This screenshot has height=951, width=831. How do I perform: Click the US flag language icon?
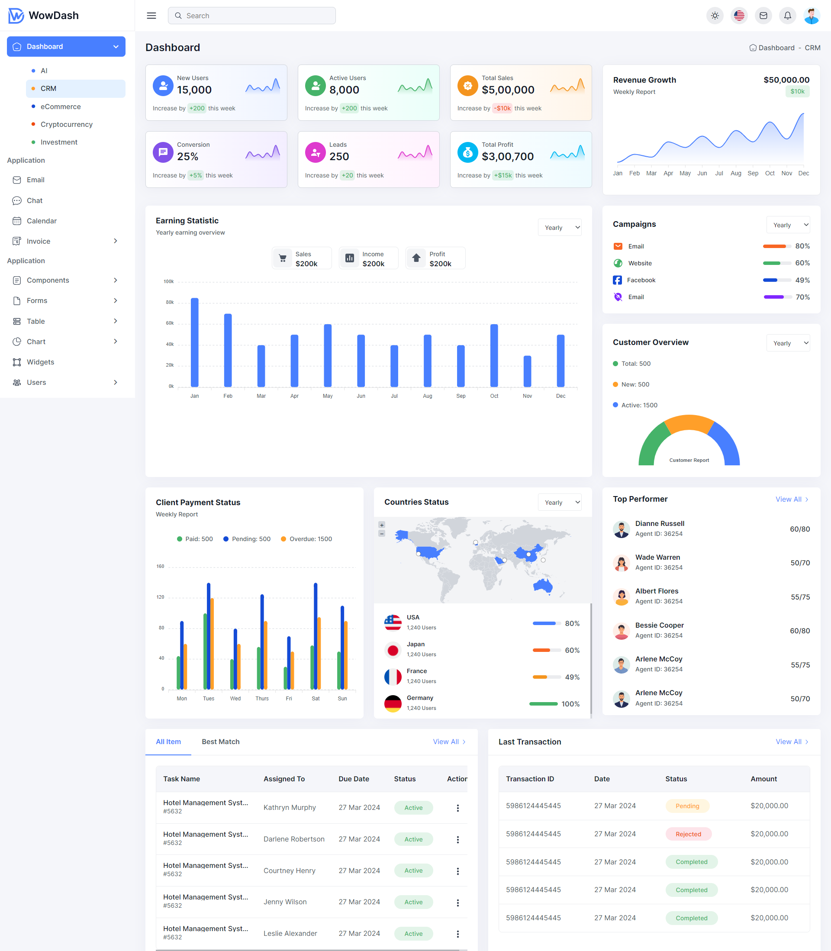[x=739, y=15]
